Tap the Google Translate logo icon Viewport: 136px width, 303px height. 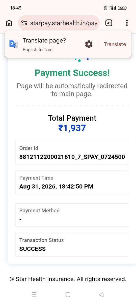(x=14, y=44)
